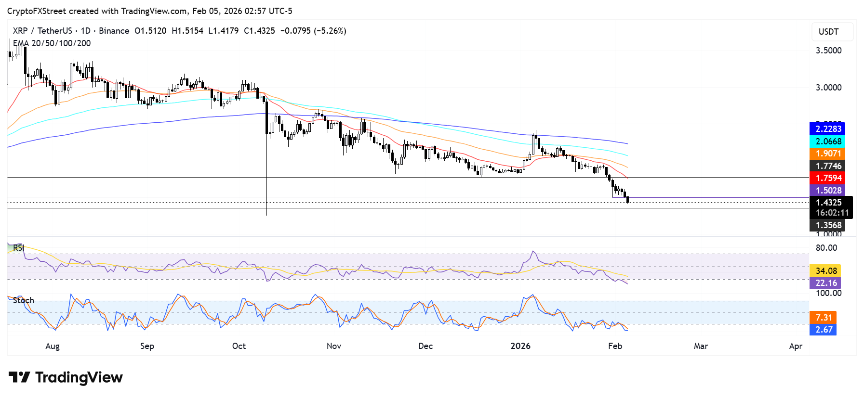
Task: Open the XRP / TetherUS symbol title
Action: pos(42,31)
